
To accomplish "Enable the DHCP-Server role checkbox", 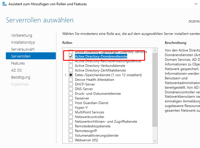I will [x=70, y=84].
